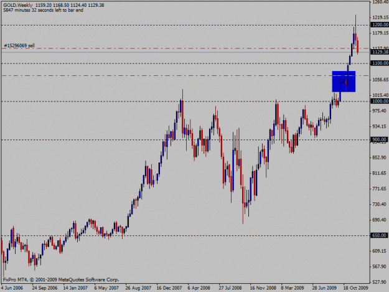Click the FxPro MT4 MetaQuotes copyright text
This screenshot has height=292, width=389.
click(61, 280)
